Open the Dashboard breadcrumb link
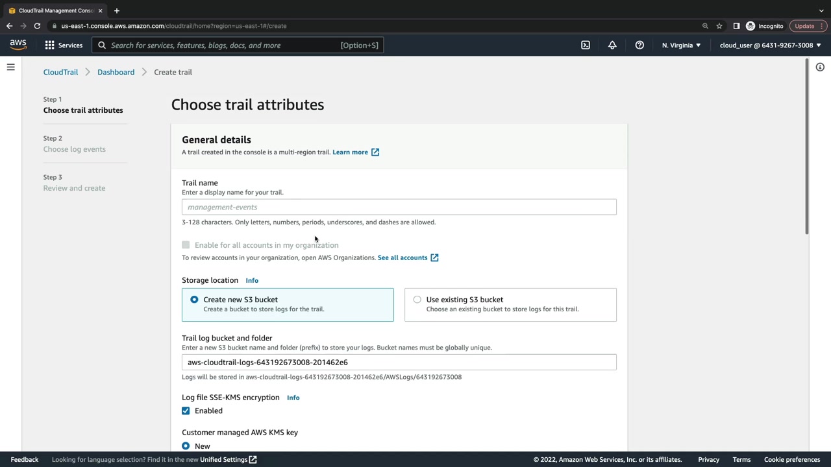The height and width of the screenshot is (467, 831). (x=116, y=72)
